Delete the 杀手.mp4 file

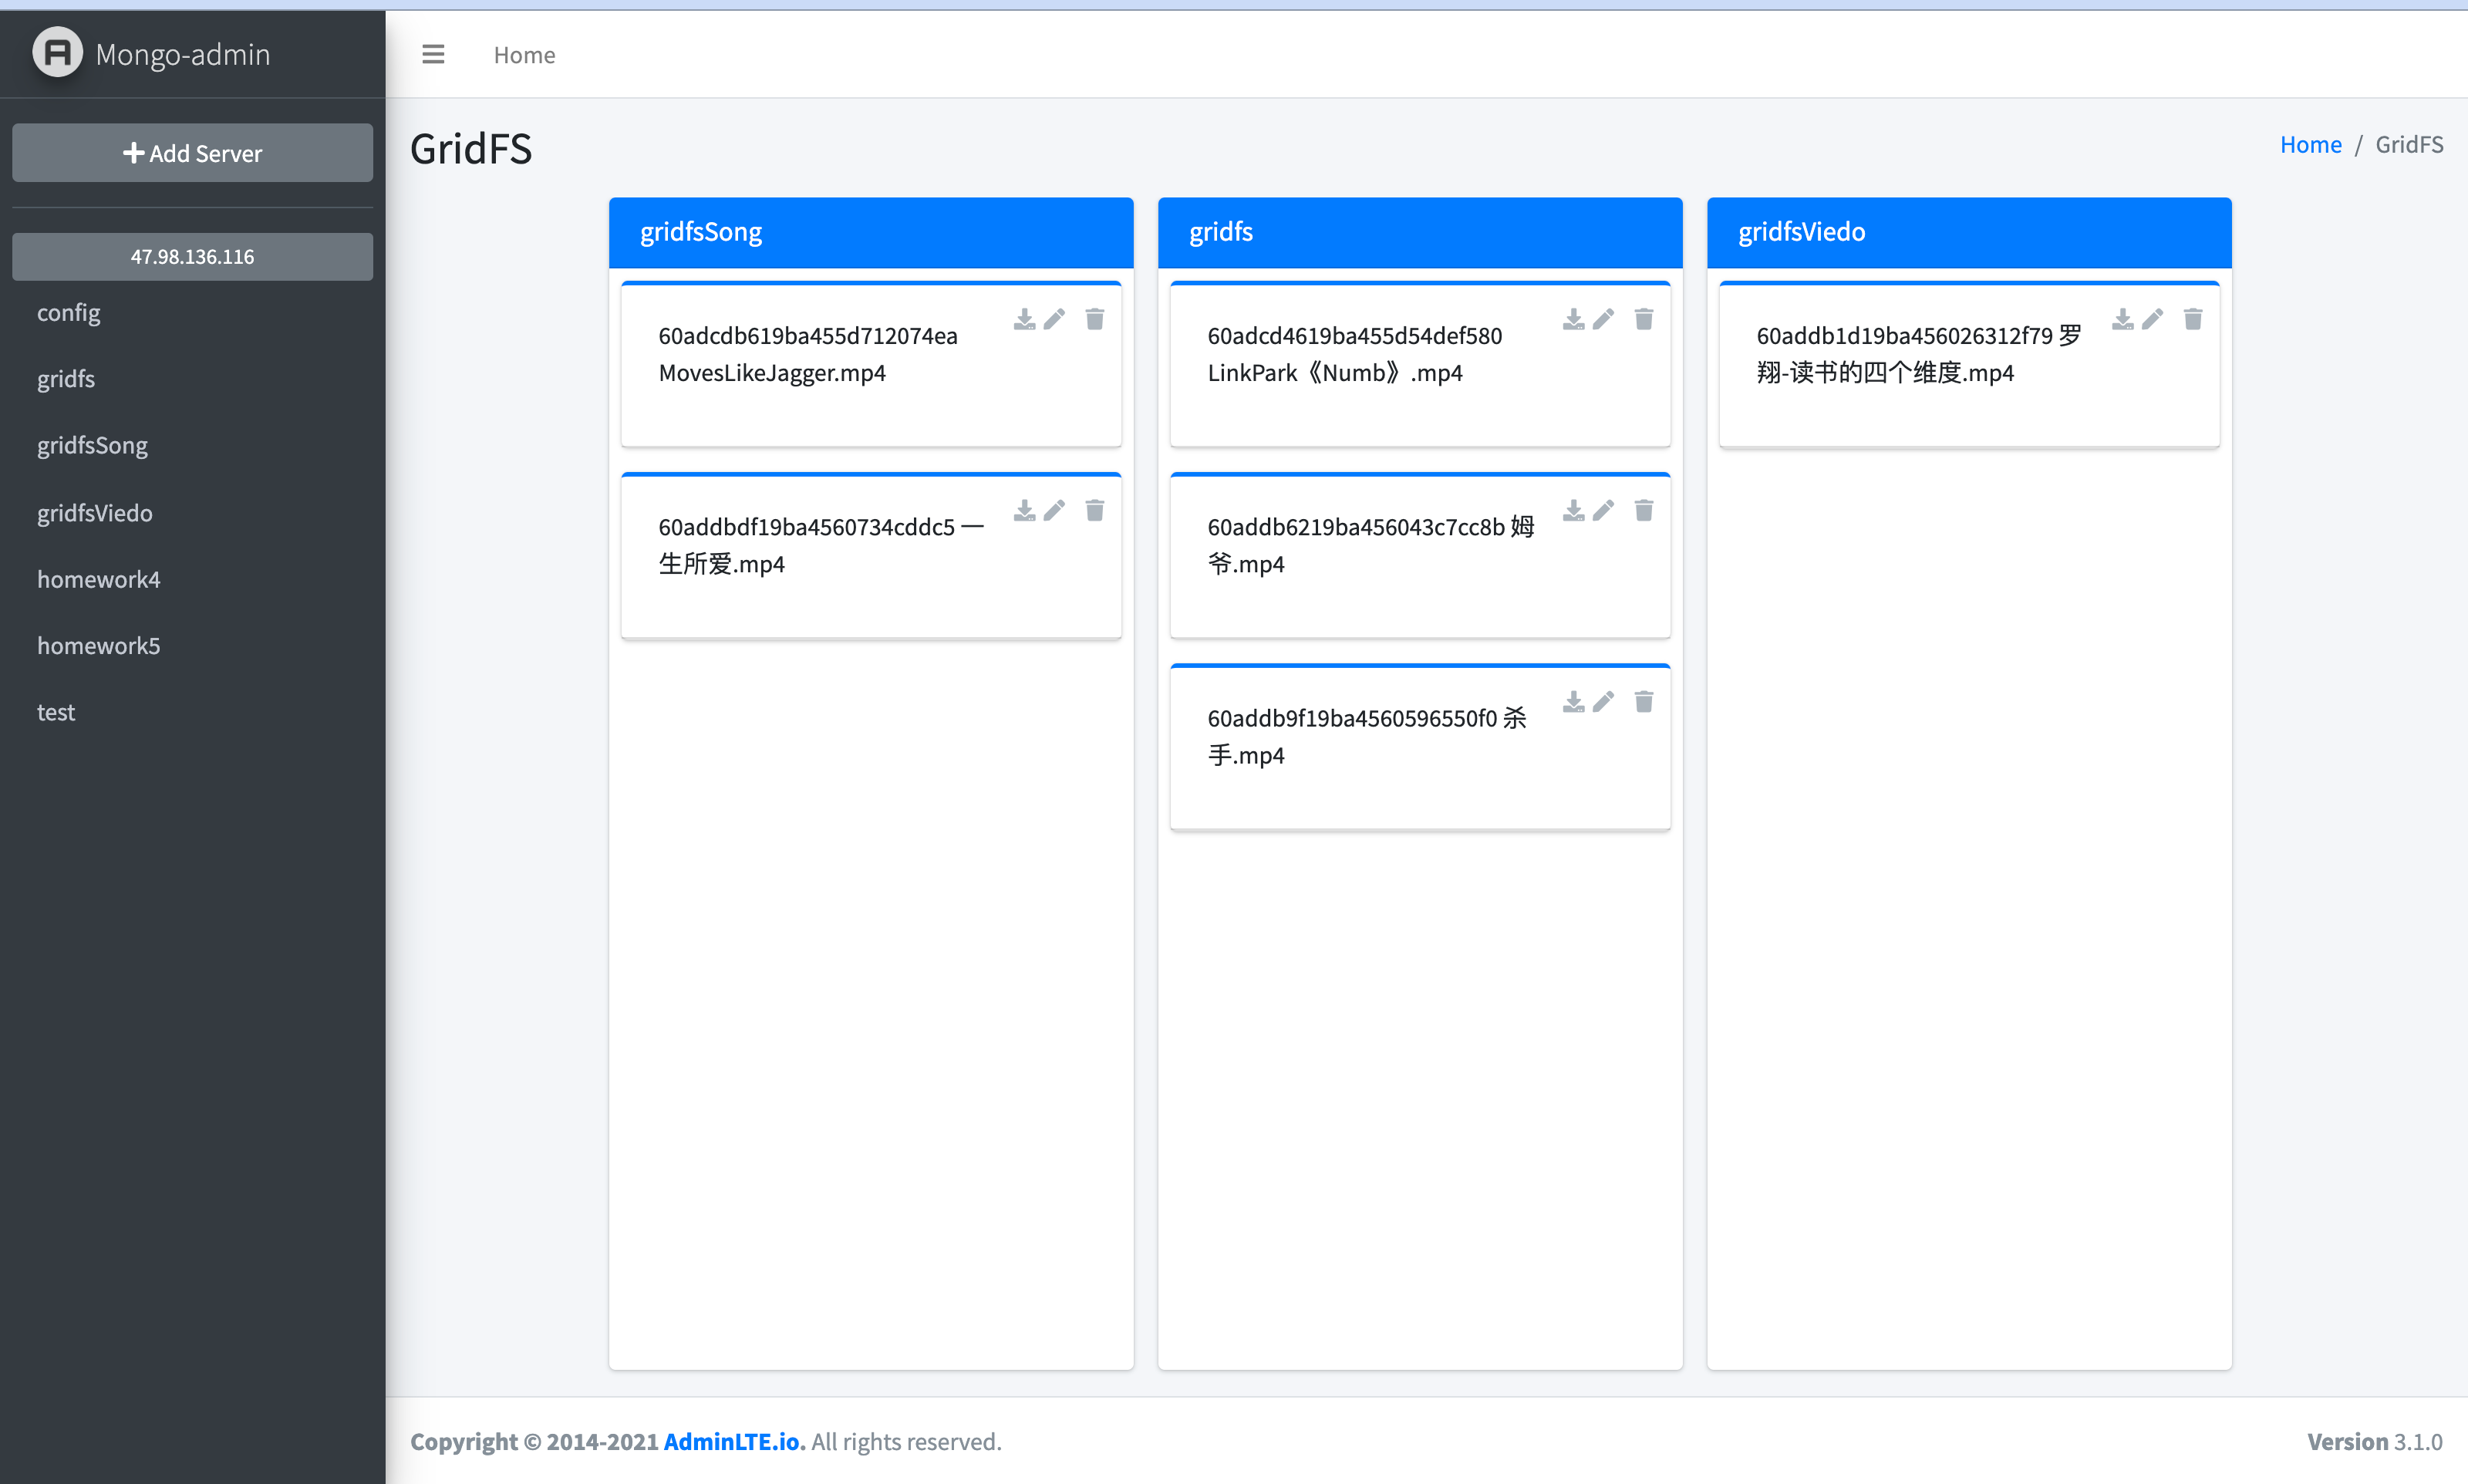pyautogui.click(x=1644, y=702)
